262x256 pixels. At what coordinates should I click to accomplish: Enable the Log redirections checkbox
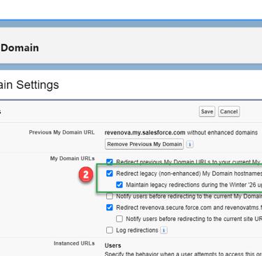tap(110, 230)
